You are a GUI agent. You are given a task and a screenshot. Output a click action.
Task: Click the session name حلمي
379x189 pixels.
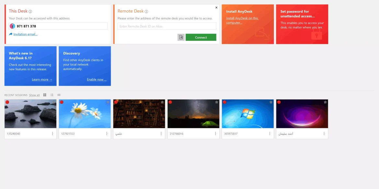(119, 134)
